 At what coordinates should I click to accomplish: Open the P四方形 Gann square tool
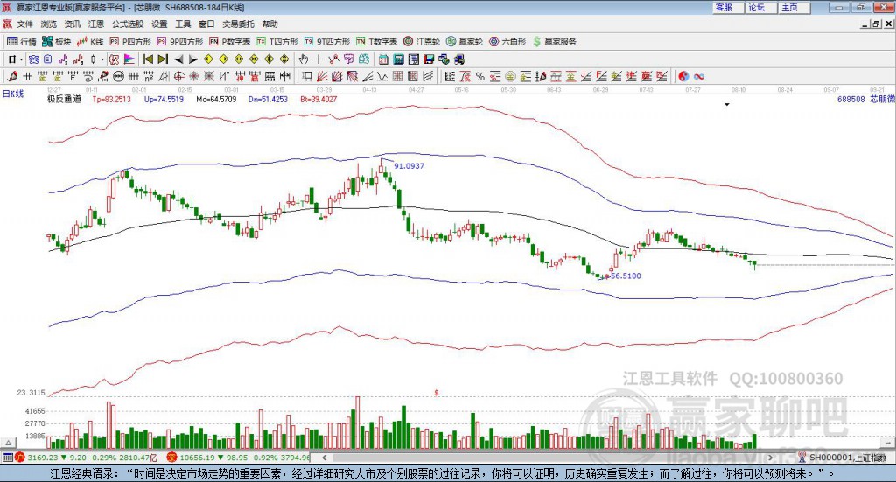point(130,42)
